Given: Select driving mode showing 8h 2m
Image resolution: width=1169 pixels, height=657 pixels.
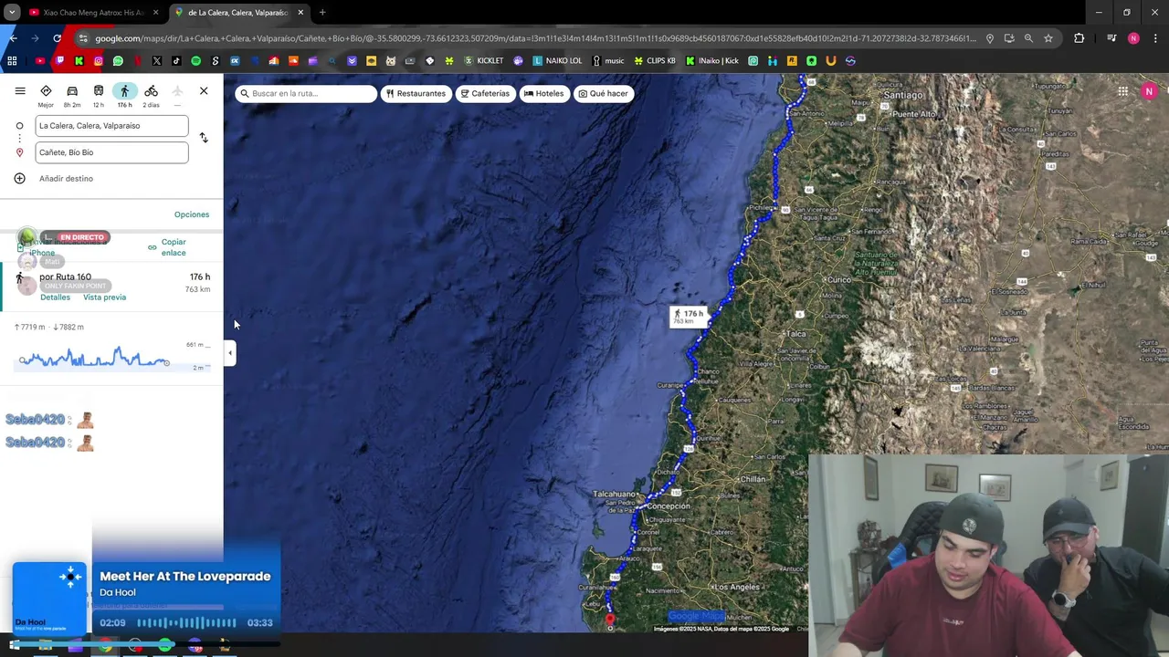Looking at the screenshot, I should pyautogui.click(x=72, y=95).
